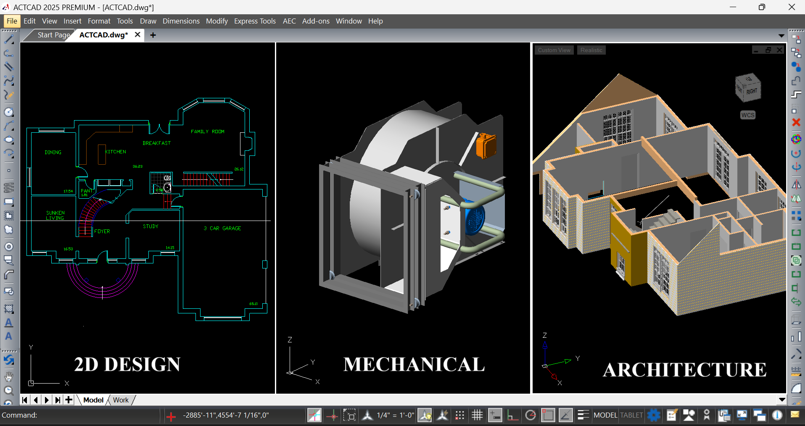The width and height of the screenshot is (805, 426).
Task: Toggle Polar tracking in status bar
Action: [531, 415]
